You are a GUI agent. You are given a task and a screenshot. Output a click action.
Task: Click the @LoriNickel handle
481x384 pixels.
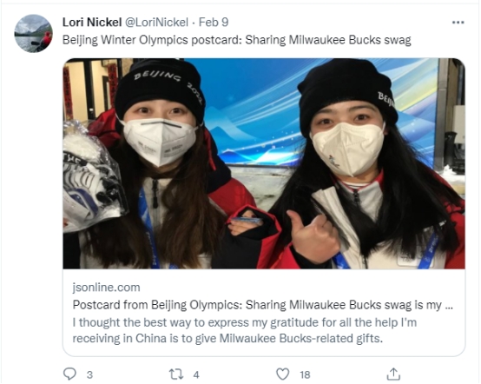point(156,23)
